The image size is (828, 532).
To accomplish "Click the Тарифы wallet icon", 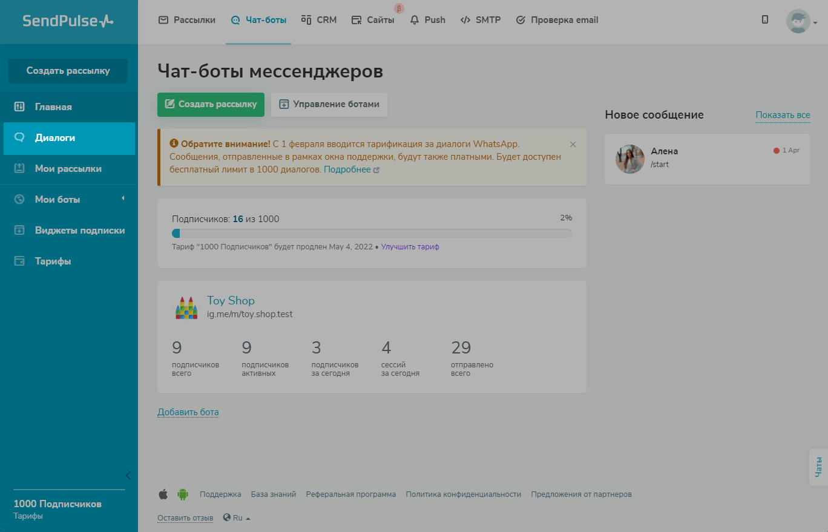I will pos(19,261).
